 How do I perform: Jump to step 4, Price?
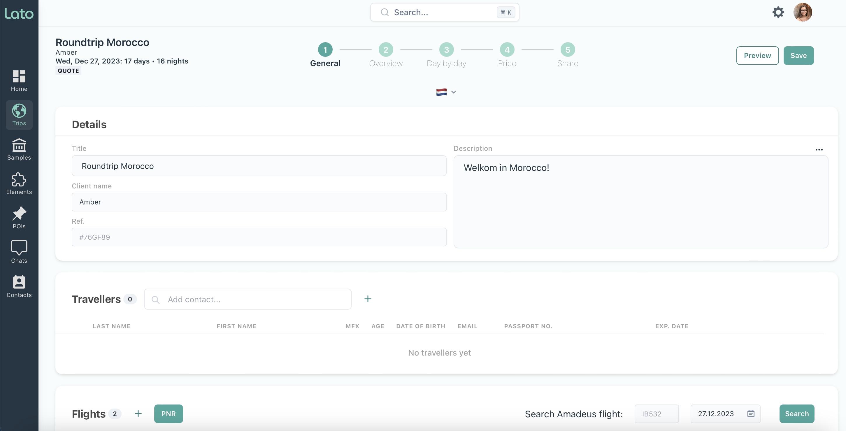click(x=507, y=50)
